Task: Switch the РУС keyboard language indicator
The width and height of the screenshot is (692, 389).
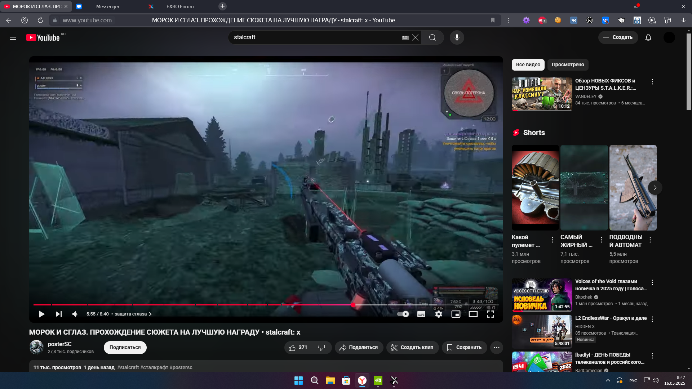Action: pyautogui.click(x=633, y=381)
